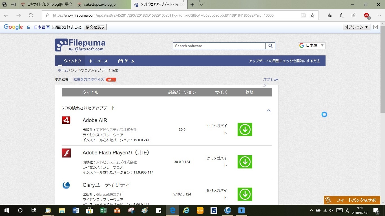The image size is (385, 216).
Task: Click the volume muted tray icon
Action: [x=331, y=210]
